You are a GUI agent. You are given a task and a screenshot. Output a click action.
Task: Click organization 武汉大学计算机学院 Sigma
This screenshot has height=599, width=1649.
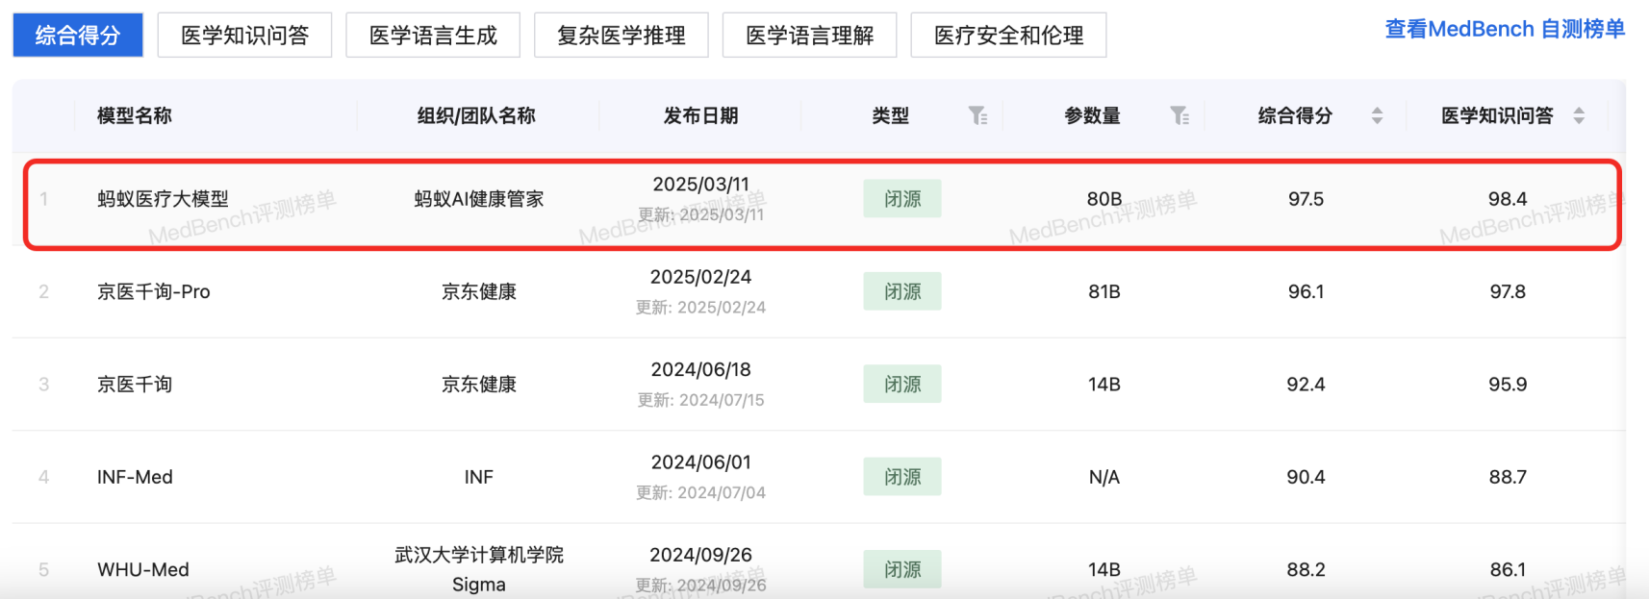(479, 569)
